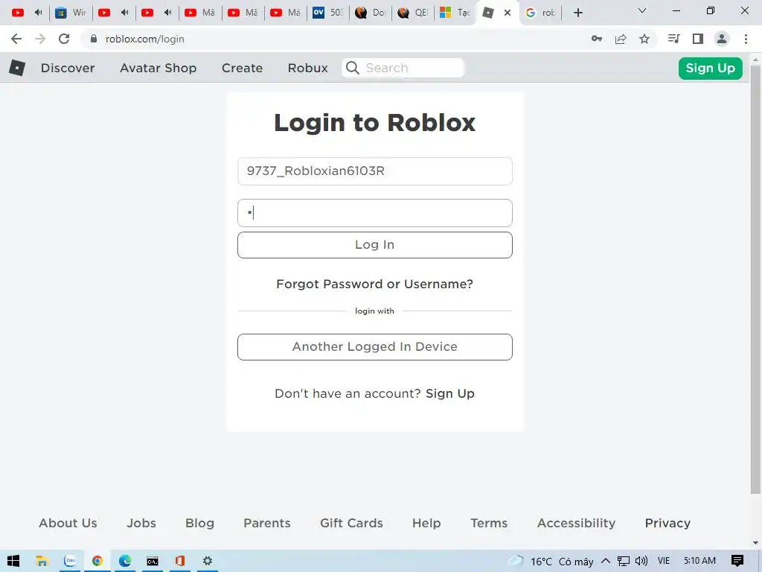Toggle the browser side panel icon
This screenshot has height=572, width=762.
tap(698, 39)
